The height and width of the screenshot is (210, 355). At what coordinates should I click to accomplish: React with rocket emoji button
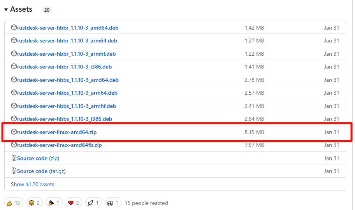tap(93, 203)
